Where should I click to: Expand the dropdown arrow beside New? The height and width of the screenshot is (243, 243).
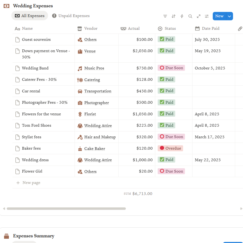tap(230, 16)
